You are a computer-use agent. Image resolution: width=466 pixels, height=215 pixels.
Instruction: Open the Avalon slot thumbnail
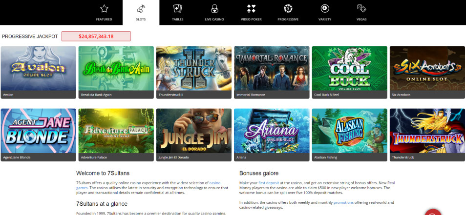[38, 68]
